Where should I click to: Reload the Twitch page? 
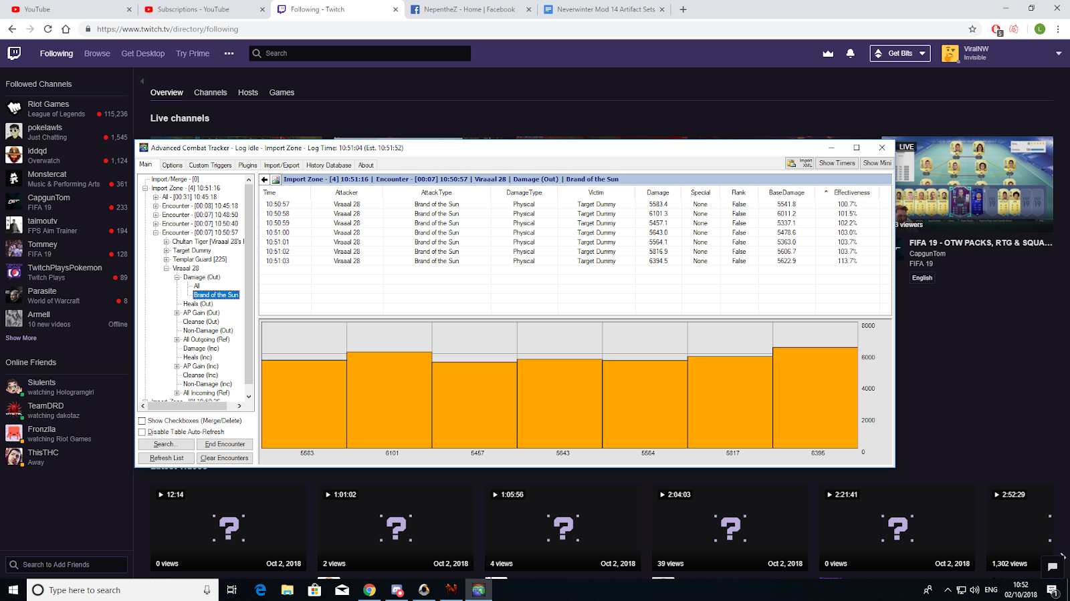(47, 29)
